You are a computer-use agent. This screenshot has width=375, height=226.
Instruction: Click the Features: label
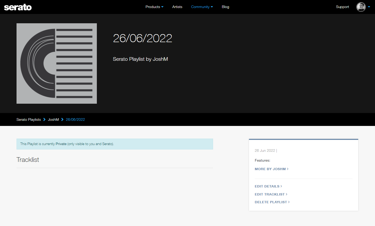[262, 161]
